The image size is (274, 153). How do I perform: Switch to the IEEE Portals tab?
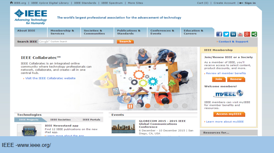[91, 120]
